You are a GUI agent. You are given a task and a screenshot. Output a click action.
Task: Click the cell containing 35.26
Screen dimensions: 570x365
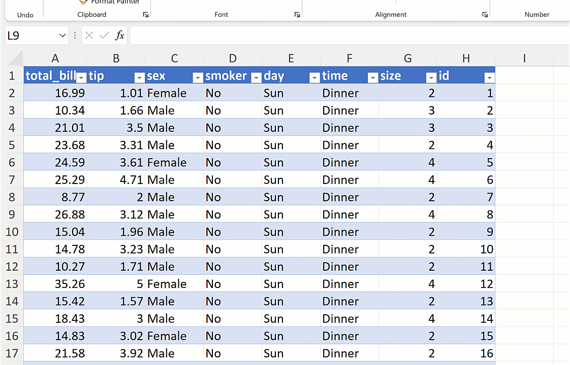point(55,284)
